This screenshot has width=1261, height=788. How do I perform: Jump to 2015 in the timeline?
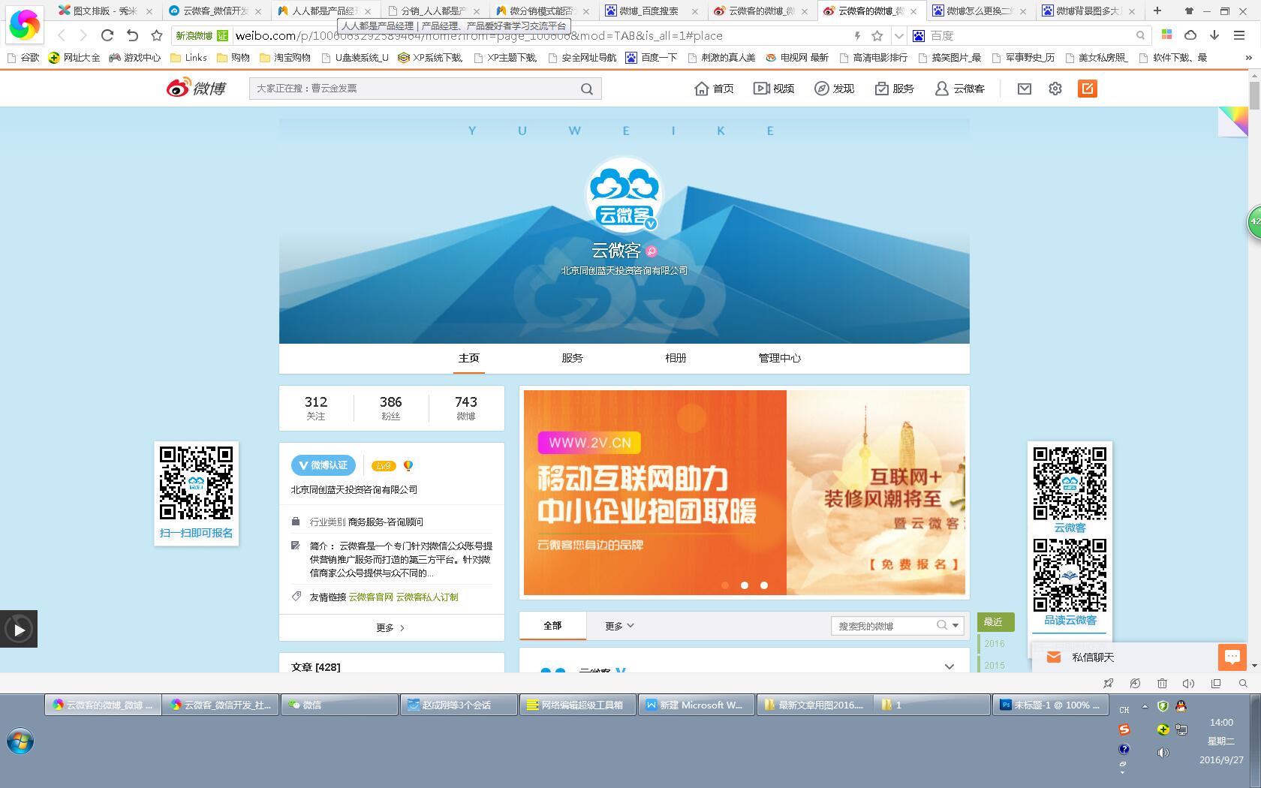click(995, 665)
